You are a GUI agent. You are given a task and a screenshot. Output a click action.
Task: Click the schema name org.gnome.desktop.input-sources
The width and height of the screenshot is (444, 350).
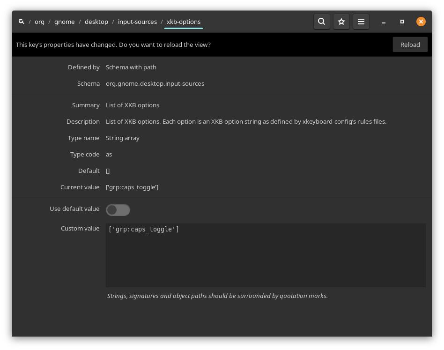pos(155,83)
